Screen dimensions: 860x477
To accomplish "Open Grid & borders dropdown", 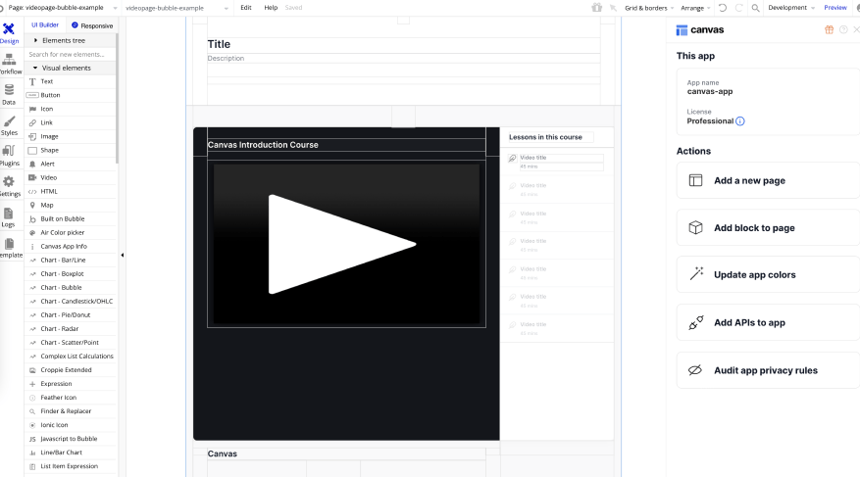I will pyautogui.click(x=649, y=8).
